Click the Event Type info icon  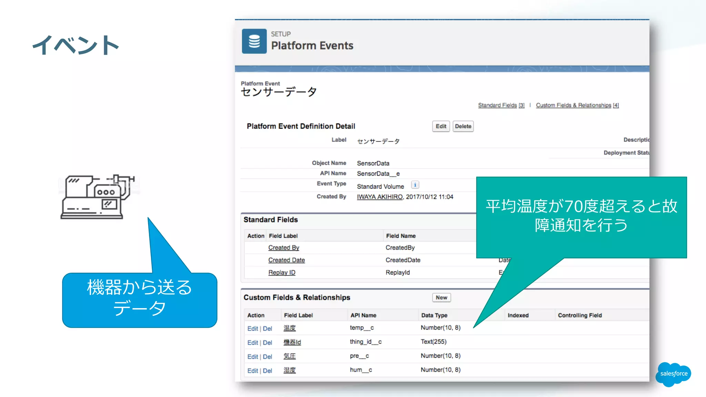[415, 185]
